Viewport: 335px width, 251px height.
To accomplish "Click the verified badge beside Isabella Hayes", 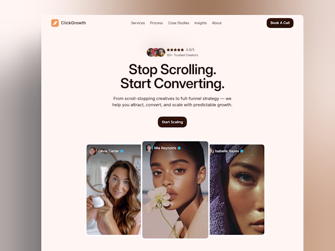I will [242, 151].
